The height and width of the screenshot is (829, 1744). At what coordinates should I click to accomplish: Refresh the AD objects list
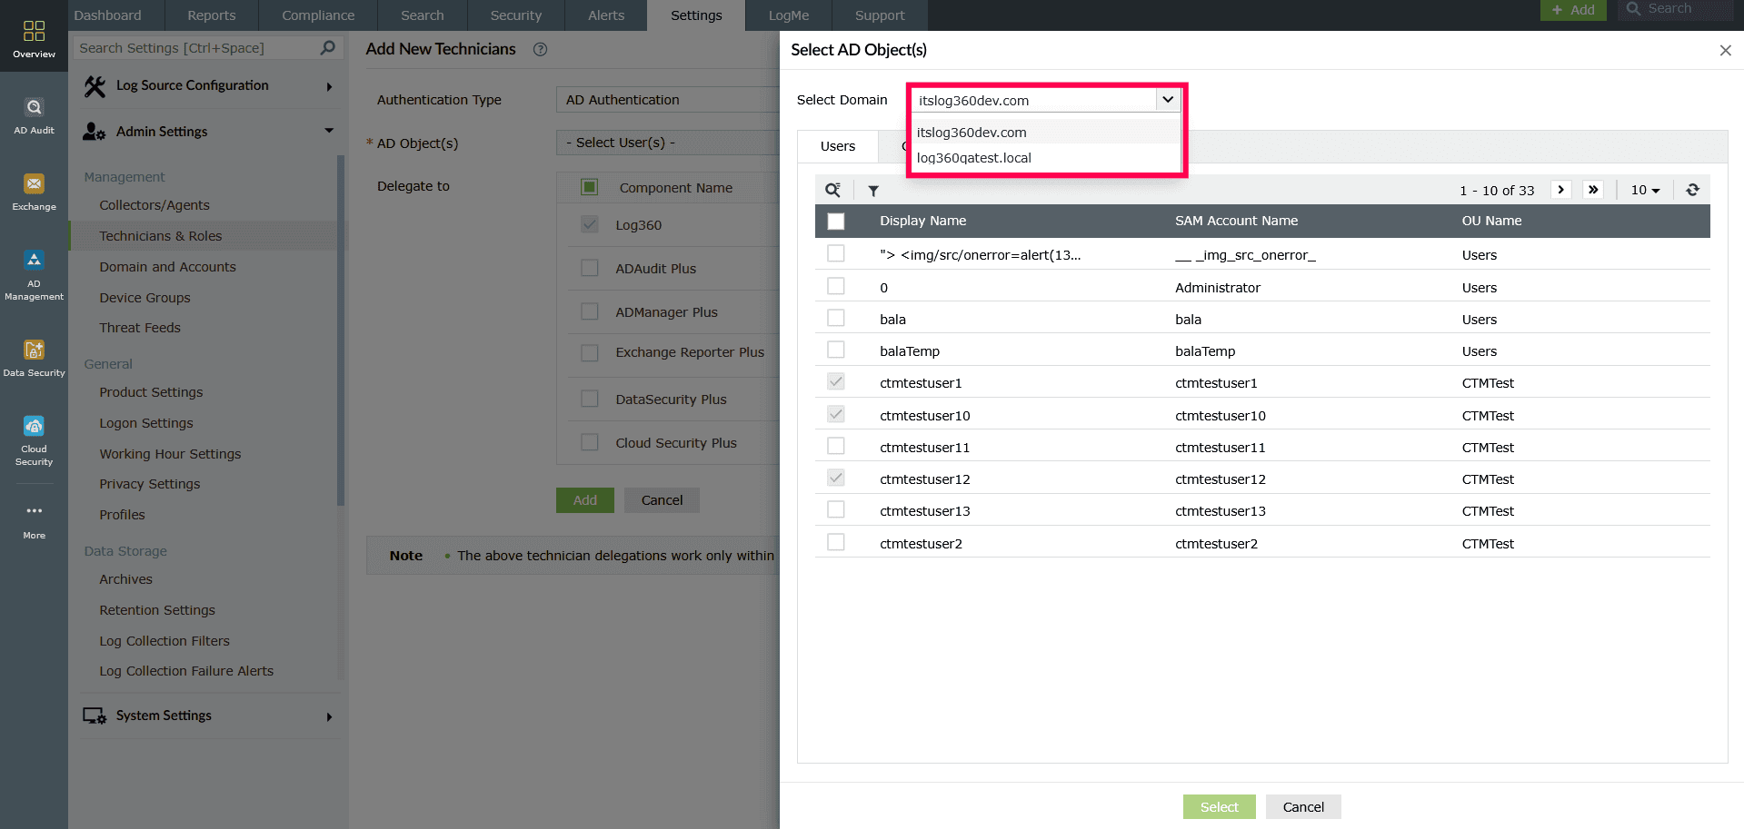(x=1692, y=190)
